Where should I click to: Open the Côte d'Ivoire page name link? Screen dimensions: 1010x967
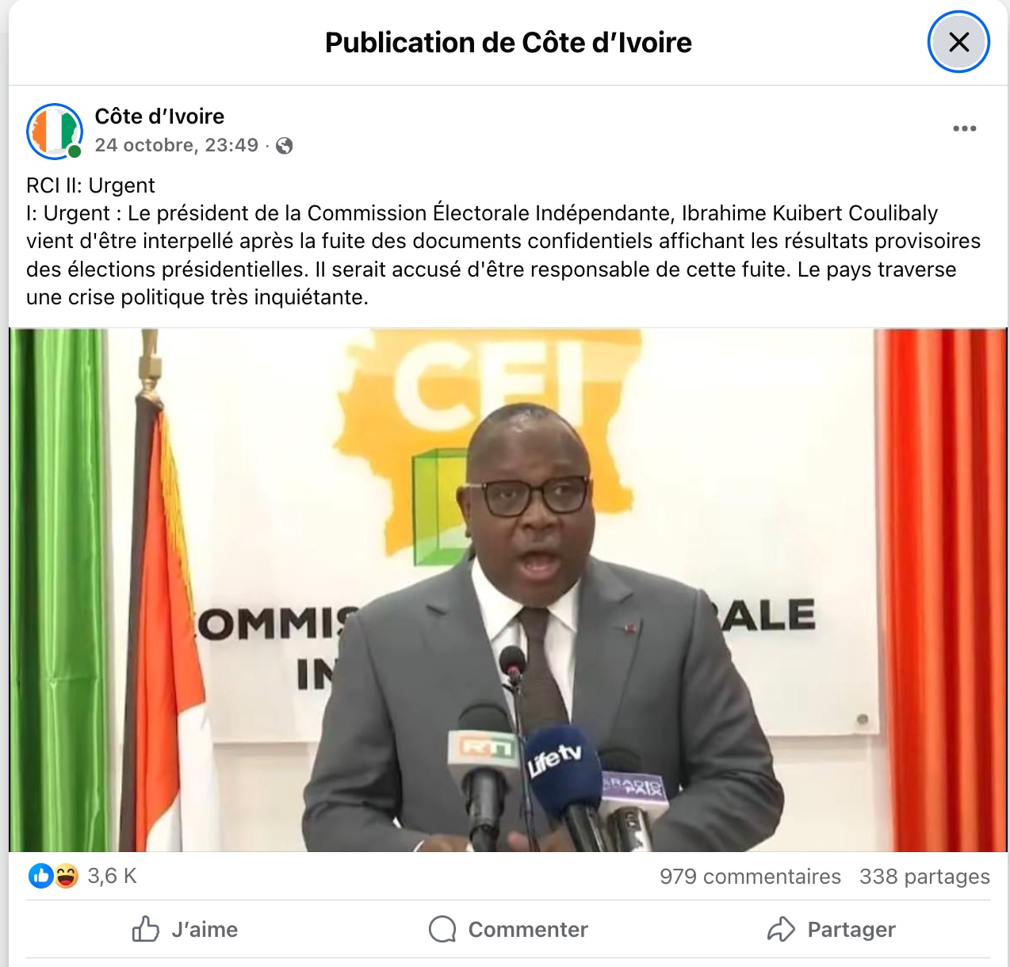(159, 117)
